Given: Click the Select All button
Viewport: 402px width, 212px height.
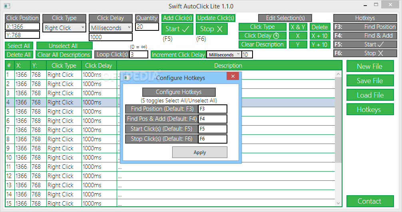Looking at the screenshot, I should pos(19,46).
